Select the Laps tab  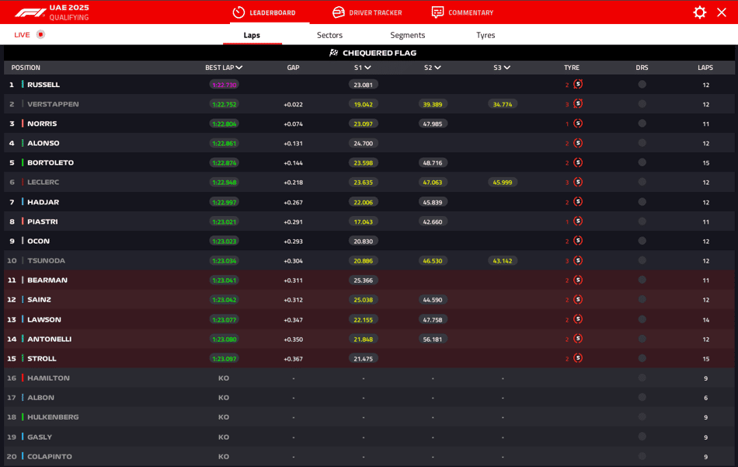(252, 35)
